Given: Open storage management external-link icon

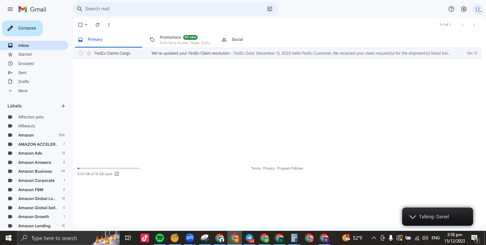Looking at the screenshot, I should point(117,174).
